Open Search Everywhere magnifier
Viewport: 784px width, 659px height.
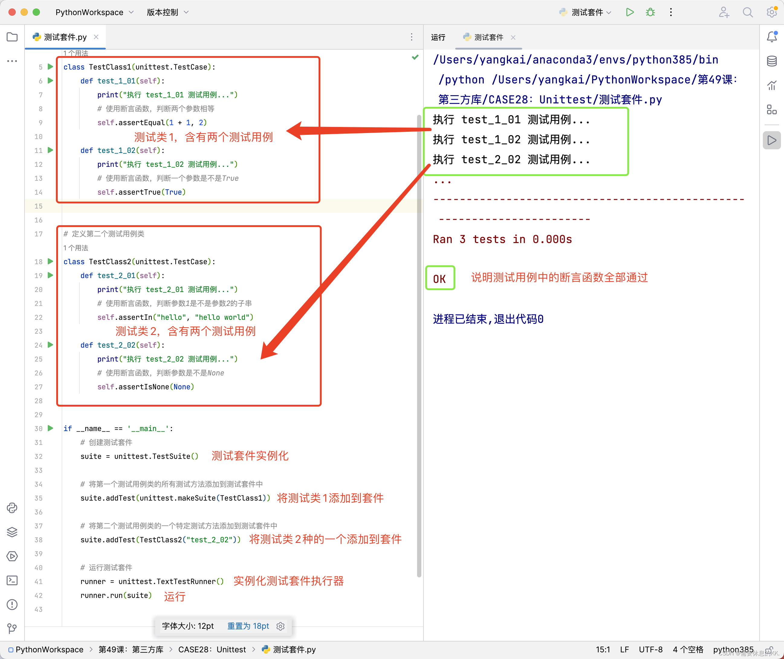[748, 12]
